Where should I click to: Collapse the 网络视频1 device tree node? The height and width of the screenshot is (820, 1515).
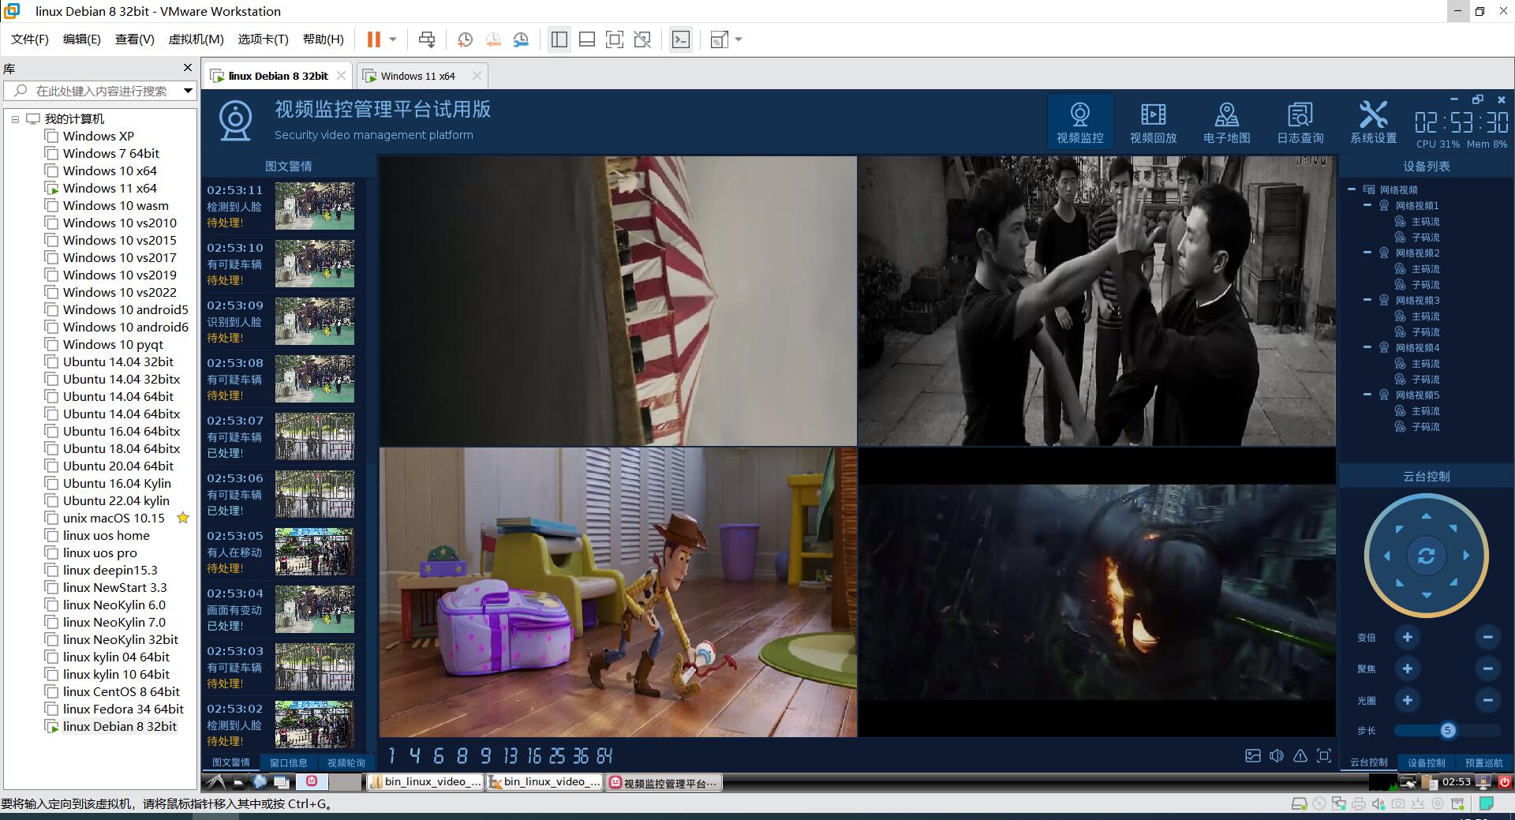tap(1367, 205)
